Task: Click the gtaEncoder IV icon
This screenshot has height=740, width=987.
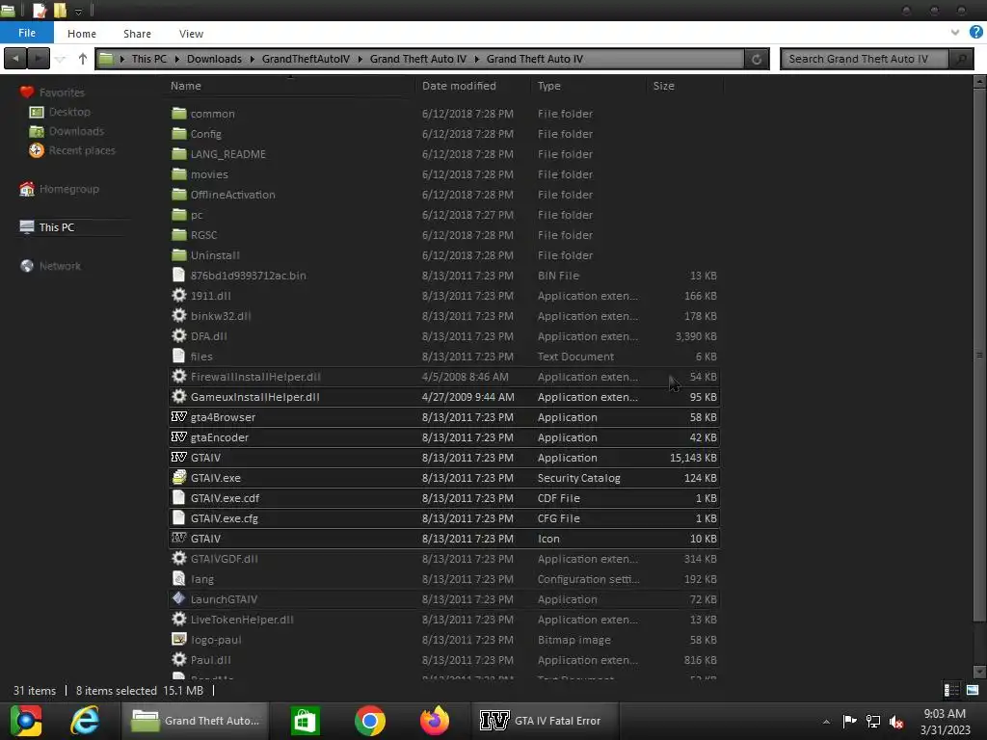Action: [179, 436]
